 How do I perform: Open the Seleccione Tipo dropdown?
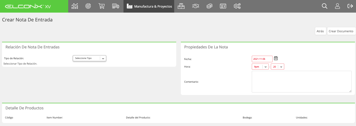tap(90, 58)
